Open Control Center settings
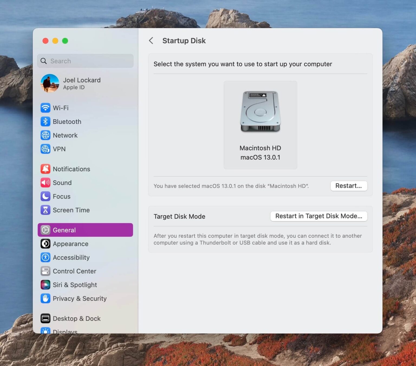This screenshot has width=416, height=366. click(74, 271)
